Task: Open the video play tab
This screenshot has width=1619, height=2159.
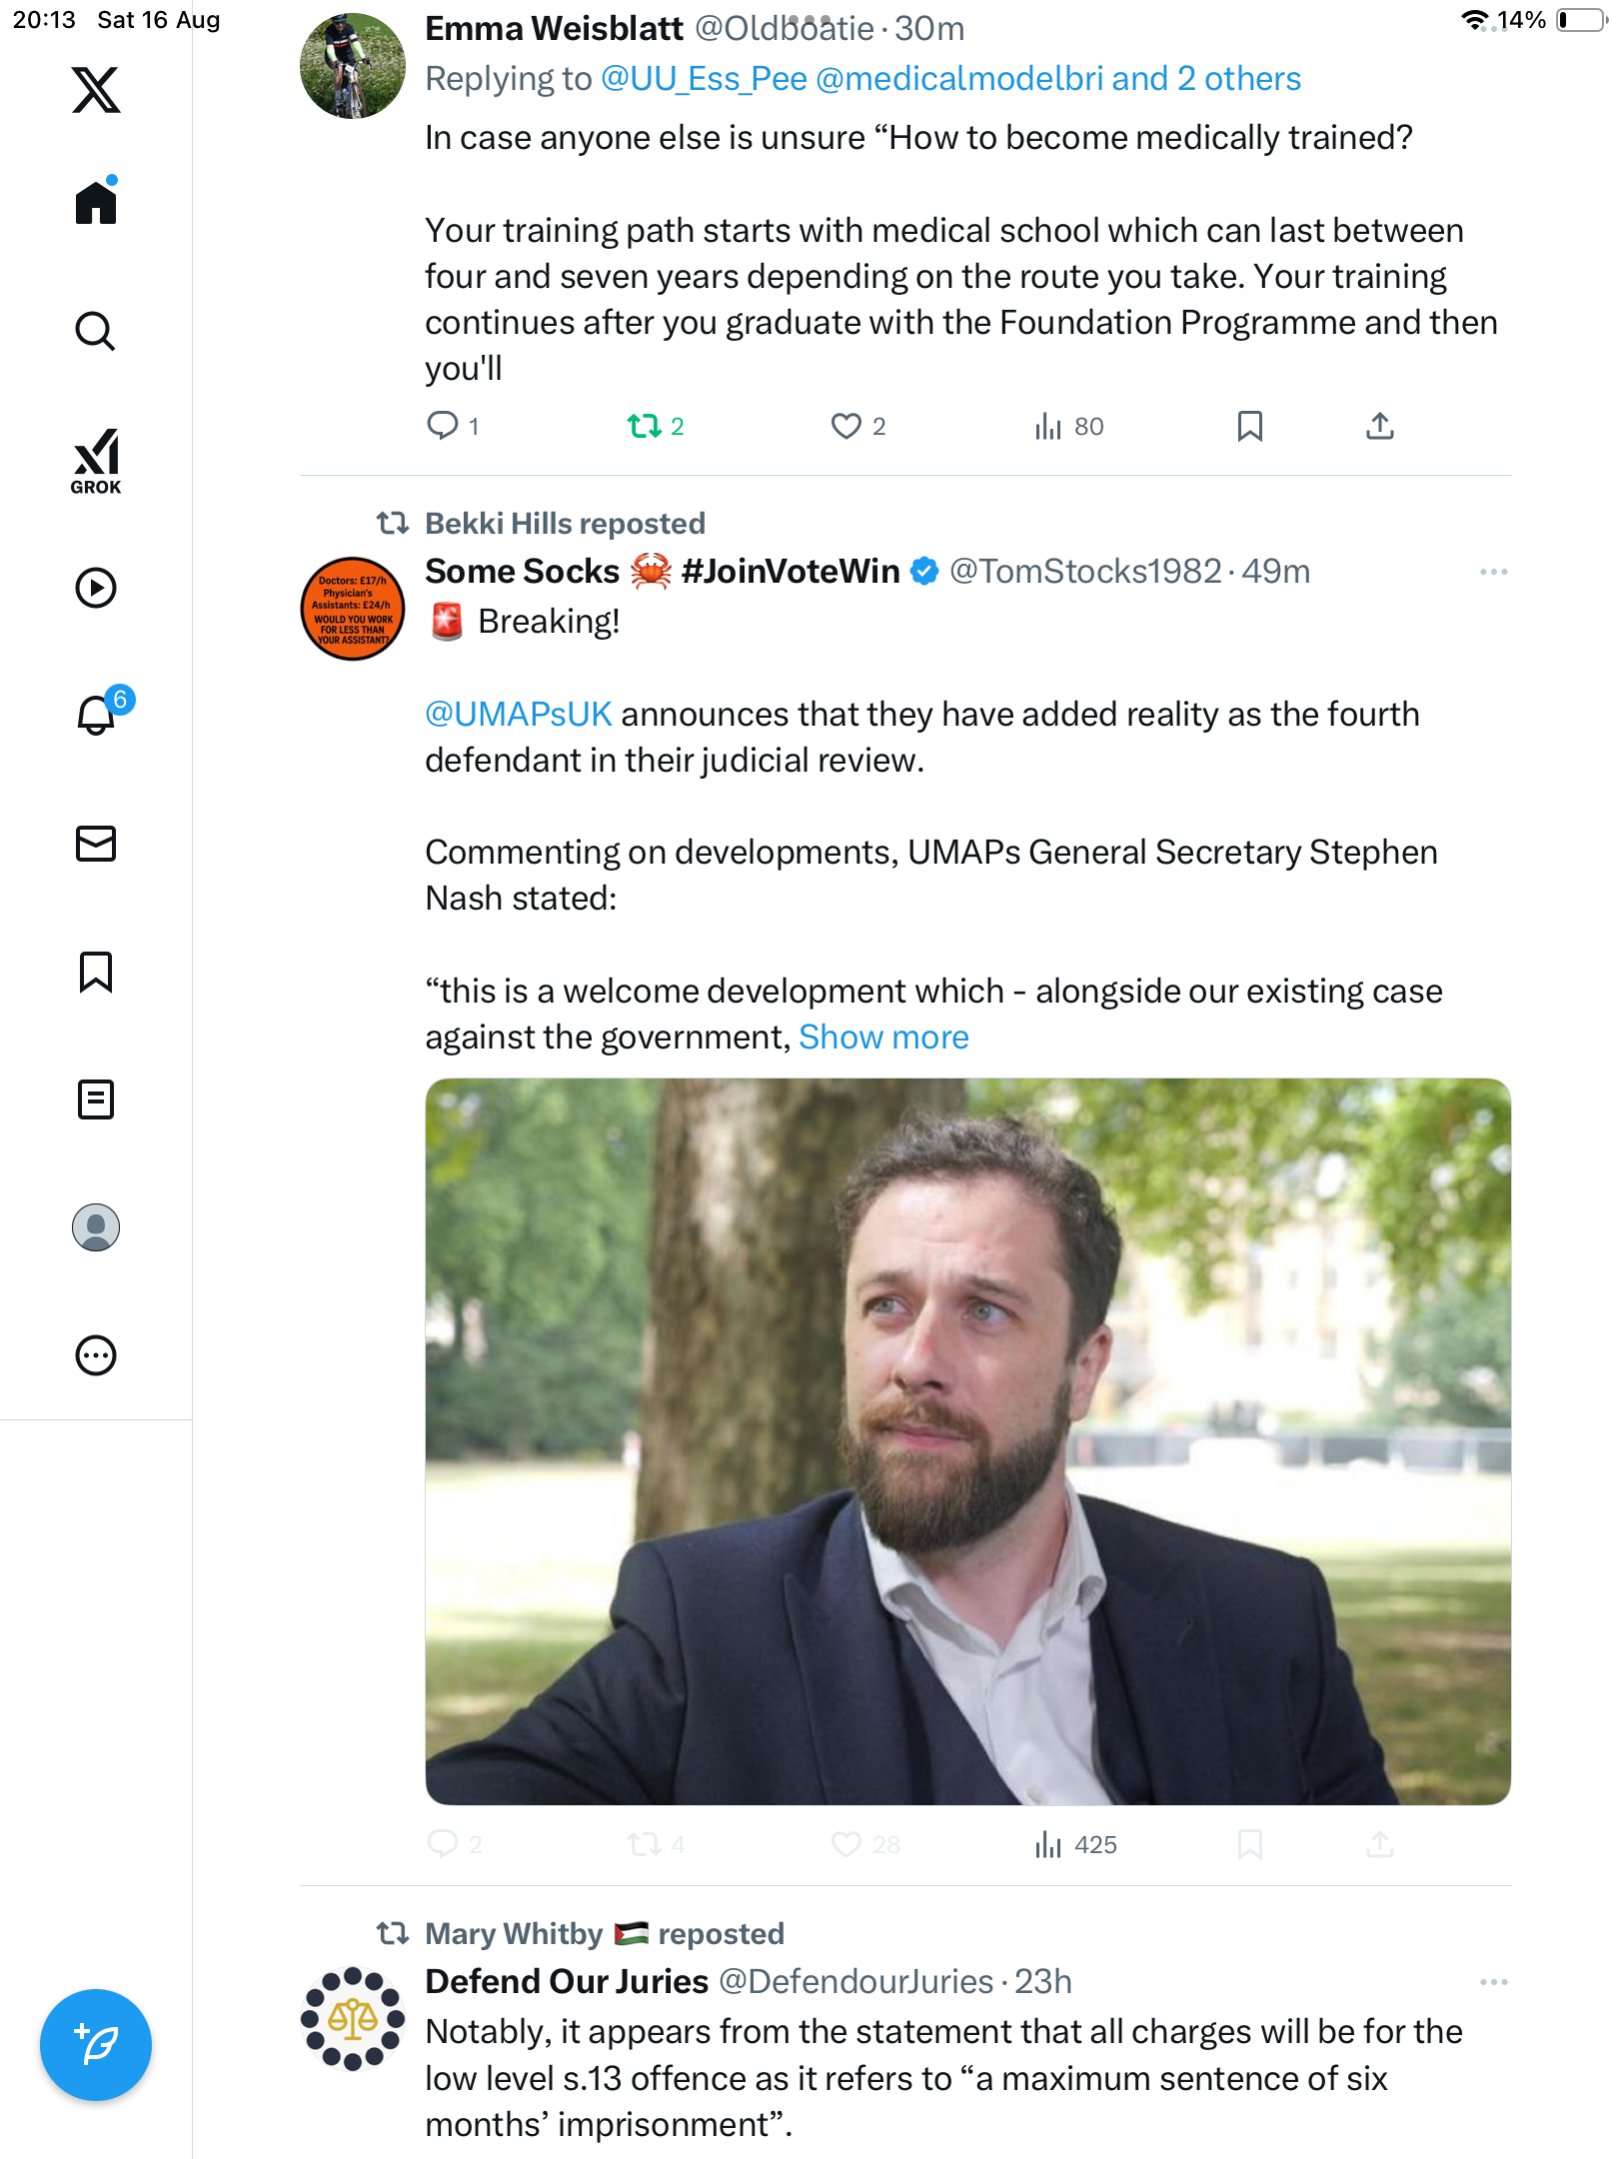Action: click(96, 588)
